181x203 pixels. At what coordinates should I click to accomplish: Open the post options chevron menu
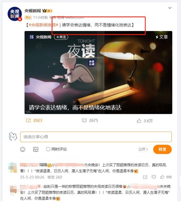click(170, 8)
